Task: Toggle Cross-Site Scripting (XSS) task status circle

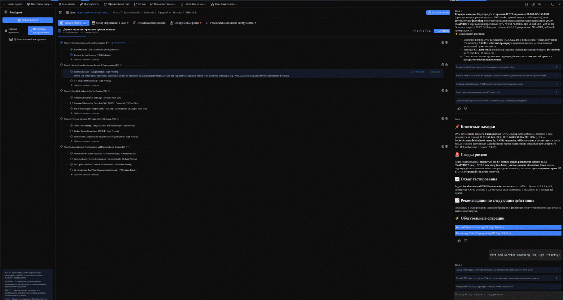Action: (x=71, y=126)
